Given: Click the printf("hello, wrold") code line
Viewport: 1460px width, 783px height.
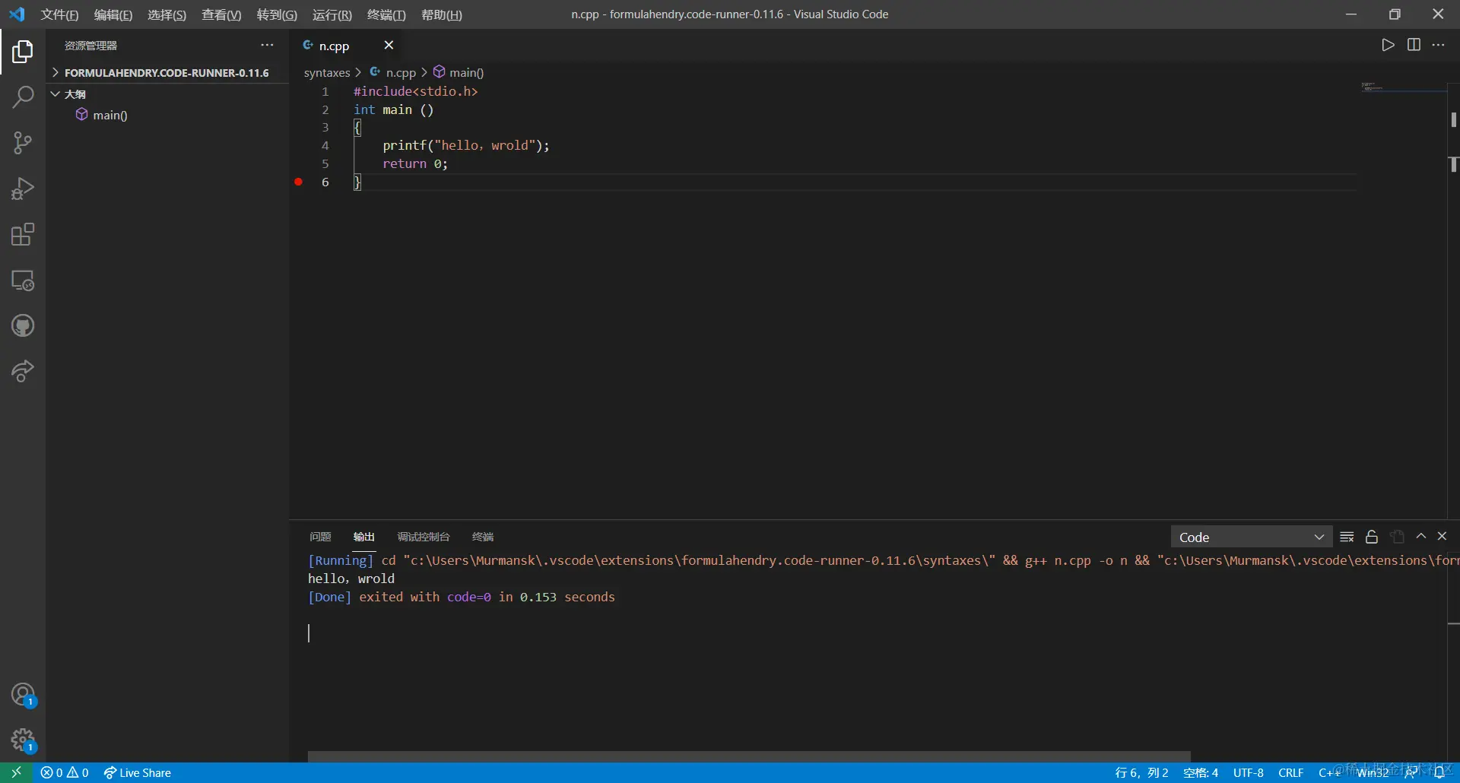Looking at the screenshot, I should pos(466,145).
